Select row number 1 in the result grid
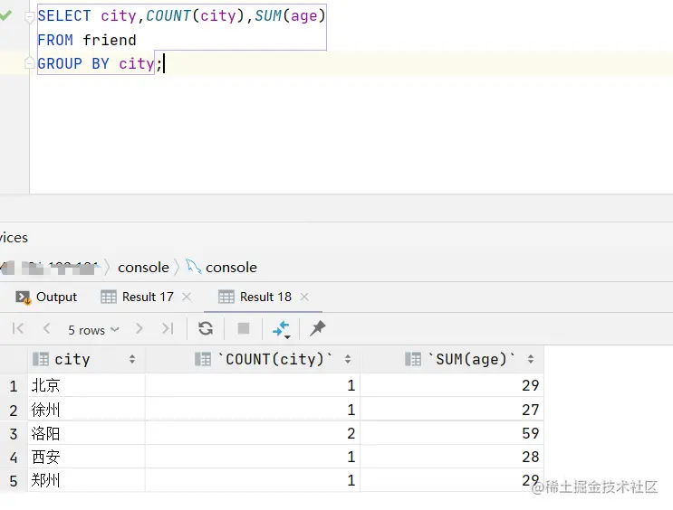 click(14, 386)
